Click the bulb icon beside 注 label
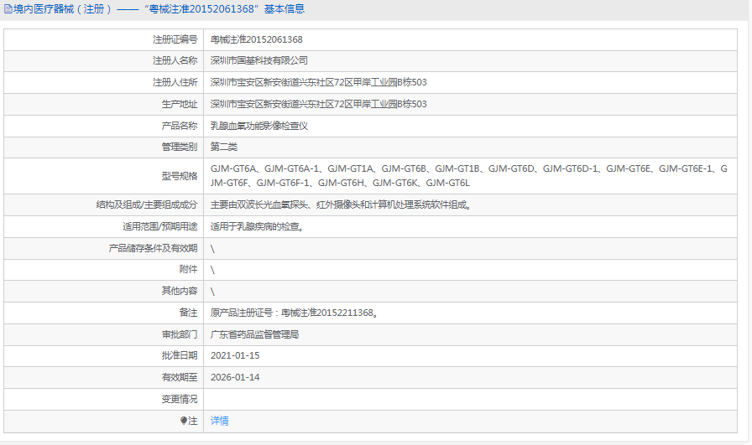Screen dimensions: 752x445 point(183,421)
